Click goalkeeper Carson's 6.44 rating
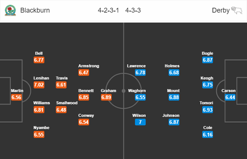 (230, 97)
